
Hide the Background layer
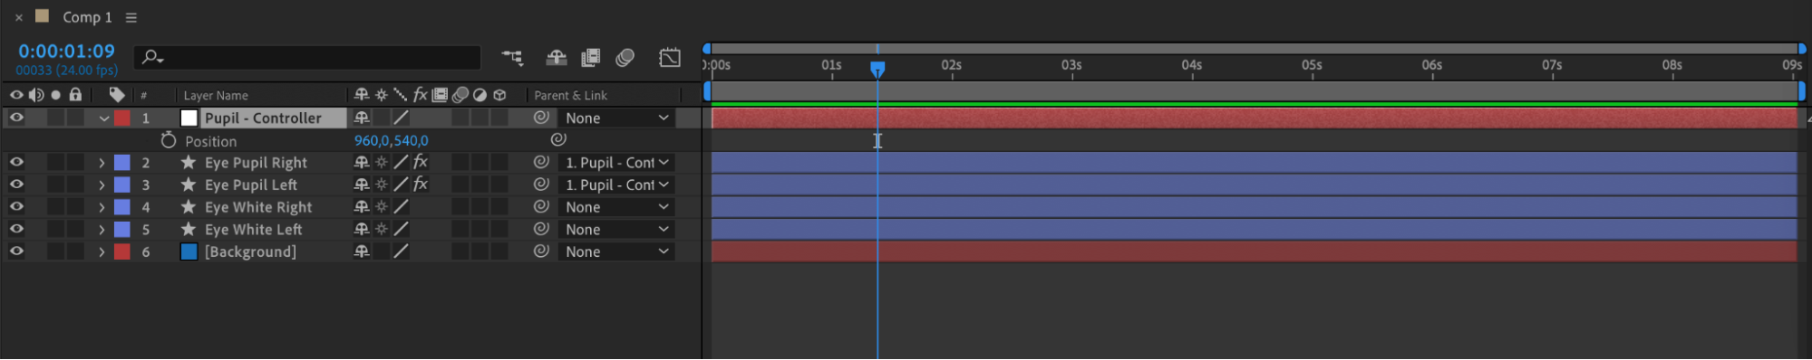(16, 251)
